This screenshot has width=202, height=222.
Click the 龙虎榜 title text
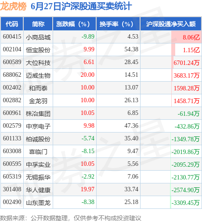(x=13, y=7)
